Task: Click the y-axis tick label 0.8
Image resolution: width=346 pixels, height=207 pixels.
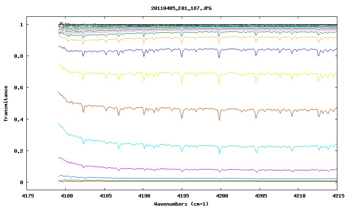Action: (x=19, y=56)
